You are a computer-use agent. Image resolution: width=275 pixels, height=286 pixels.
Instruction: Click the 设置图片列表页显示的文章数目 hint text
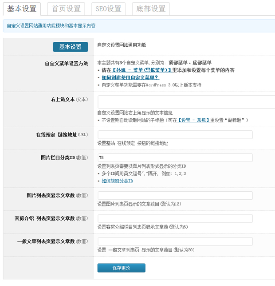139,204
